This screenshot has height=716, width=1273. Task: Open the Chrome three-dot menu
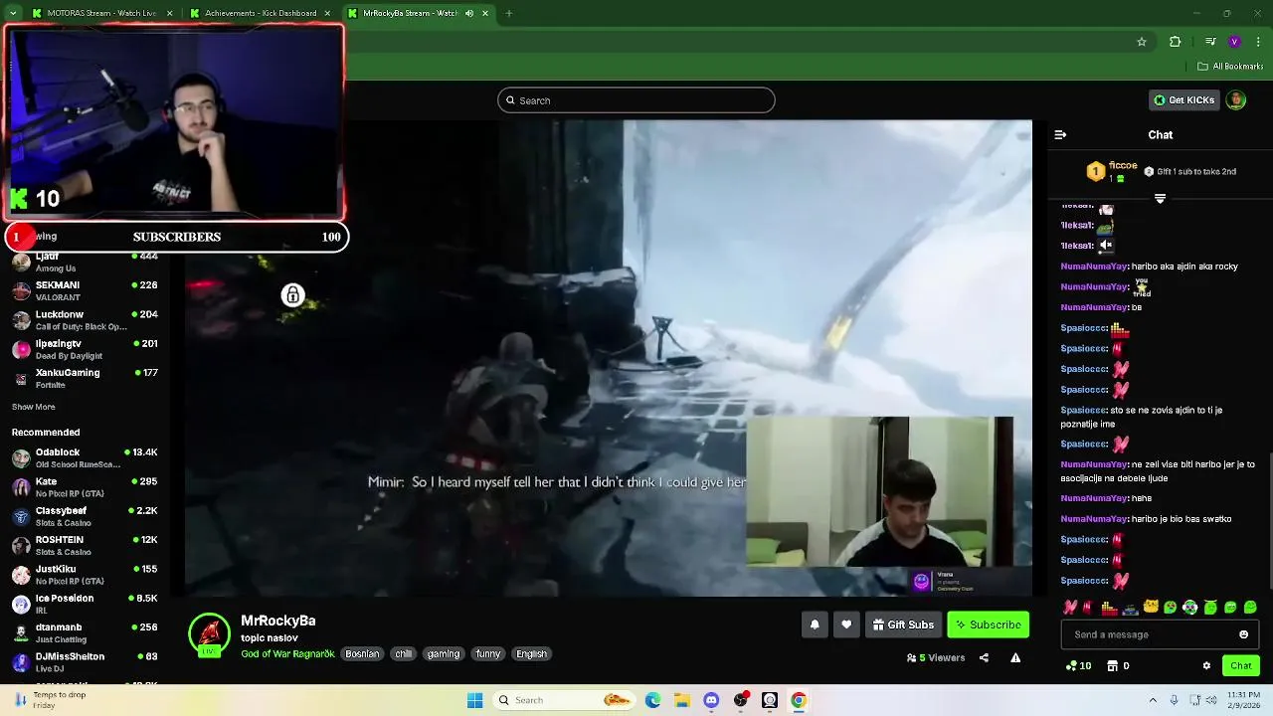coord(1256,42)
